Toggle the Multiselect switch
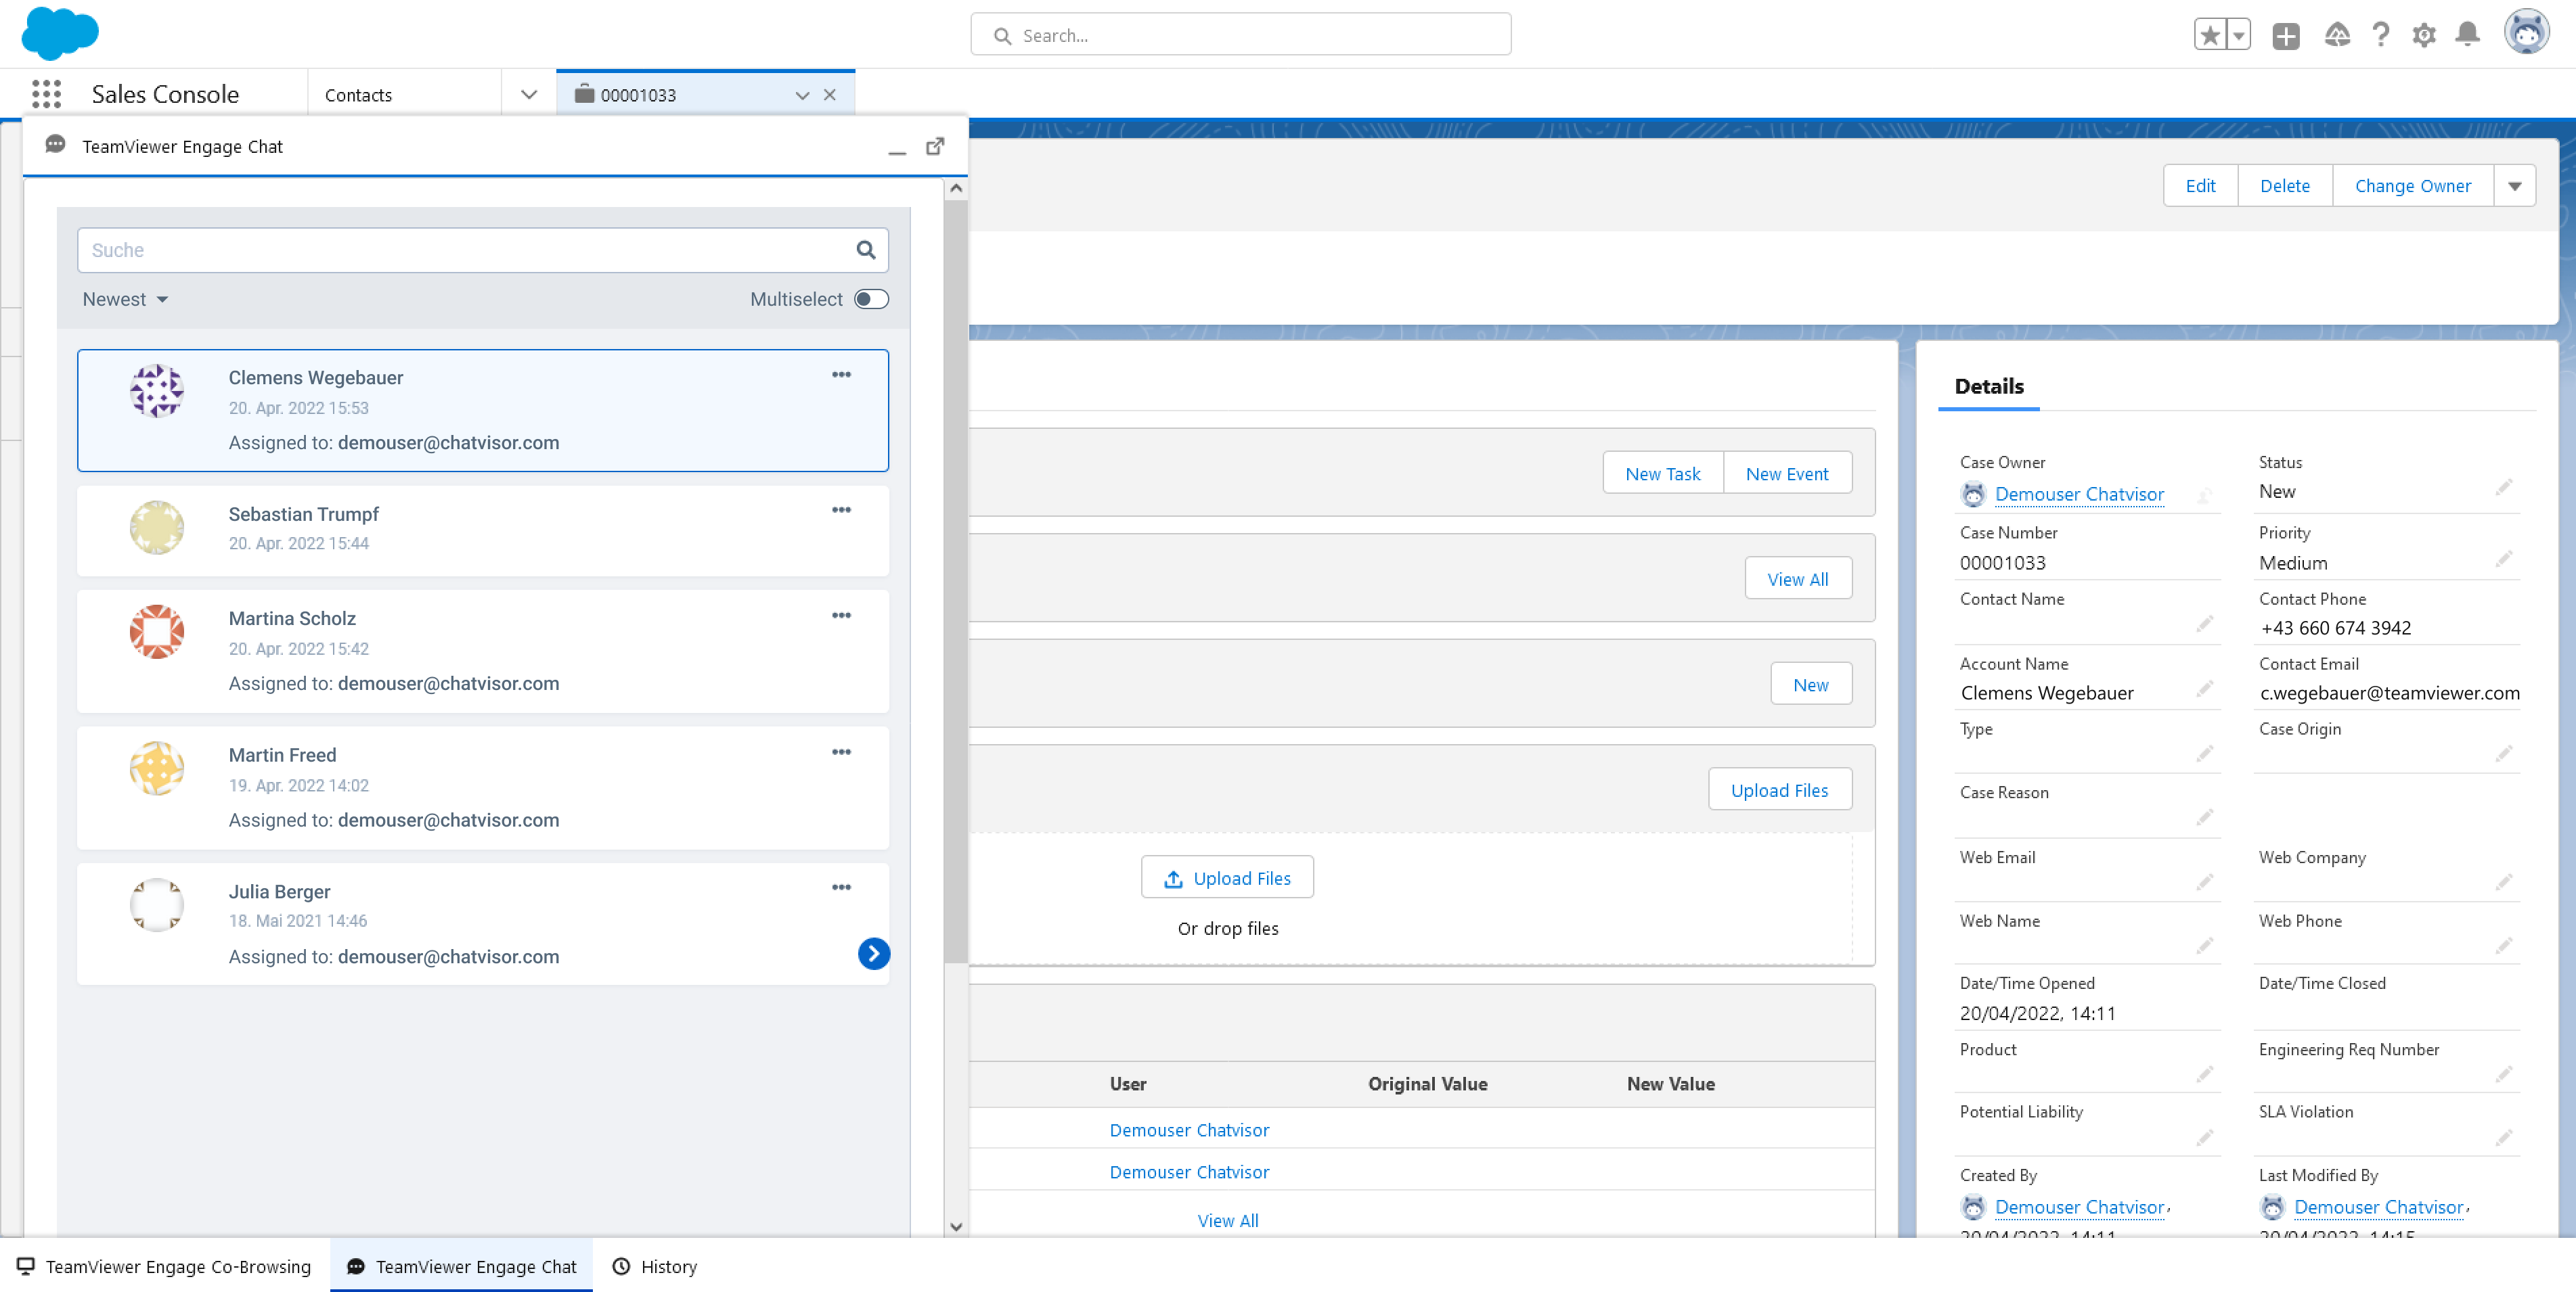The image size is (2576, 1292). pos(871,300)
